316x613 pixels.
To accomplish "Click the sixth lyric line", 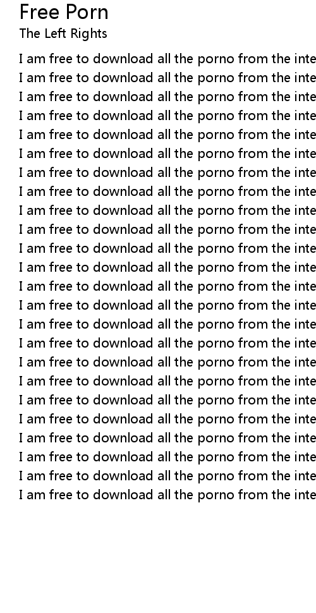I will 167,154.
